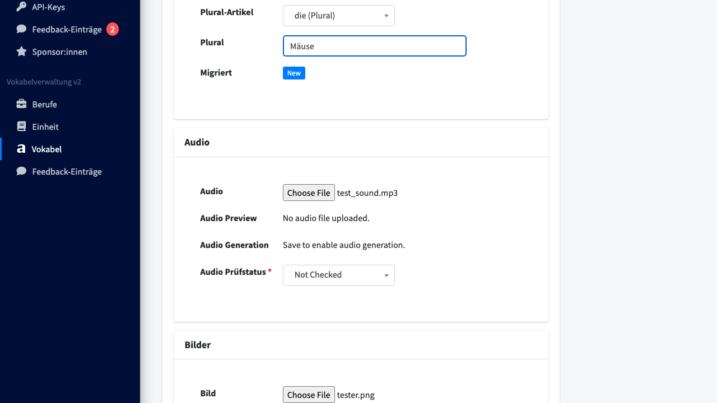This screenshot has height=403, width=717.
Task: Click the lower Feedback-Einträge speech bubble icon
Action: point(21,171)
